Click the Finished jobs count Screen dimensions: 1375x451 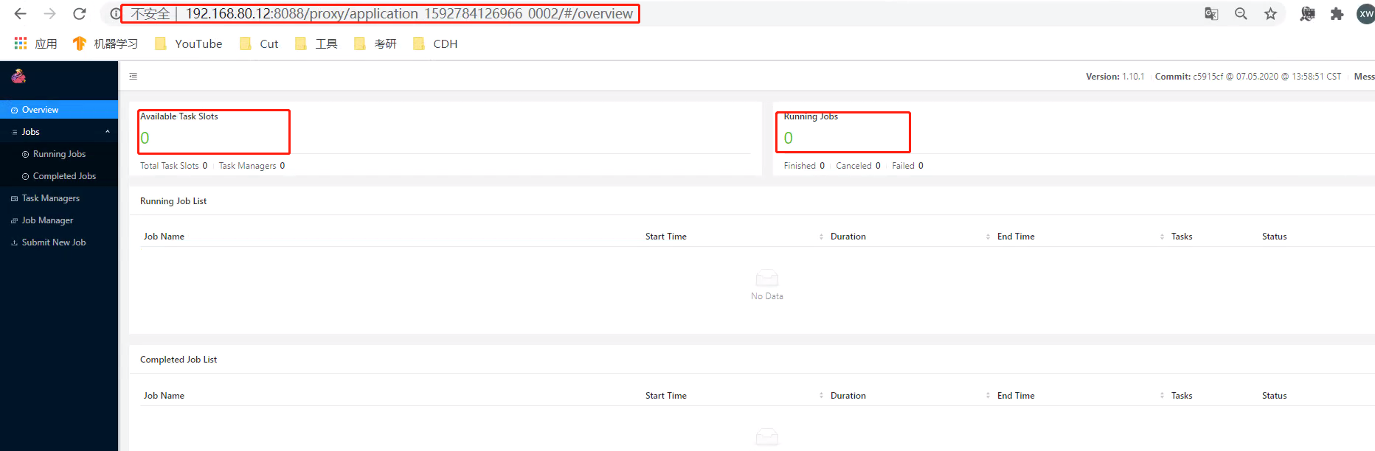click(804, 166)
